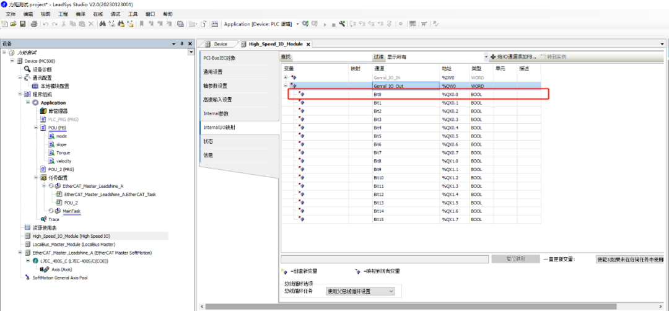Click the Stop square icon

pos(333,25)
